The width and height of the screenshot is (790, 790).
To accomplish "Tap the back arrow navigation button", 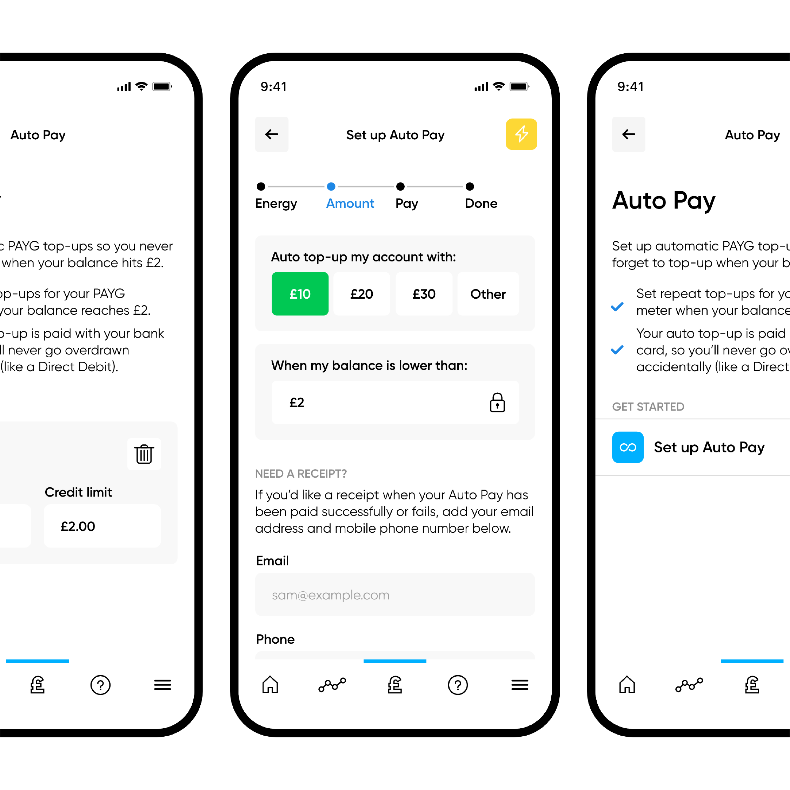I will [273, 133].
